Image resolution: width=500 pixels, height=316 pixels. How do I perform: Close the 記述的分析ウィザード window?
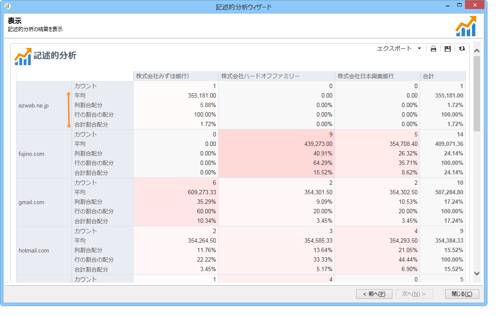(475, 5)
